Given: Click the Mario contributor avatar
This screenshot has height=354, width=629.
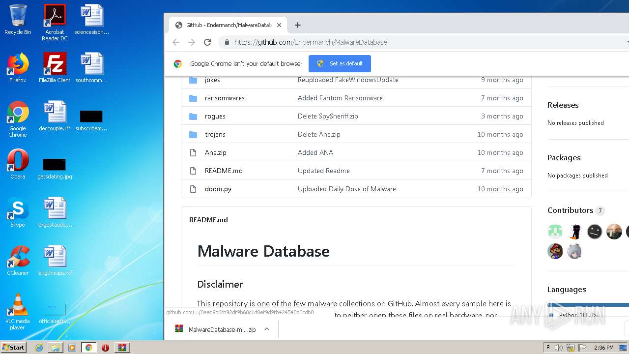Looking at the screenshot, I should 555,251.
